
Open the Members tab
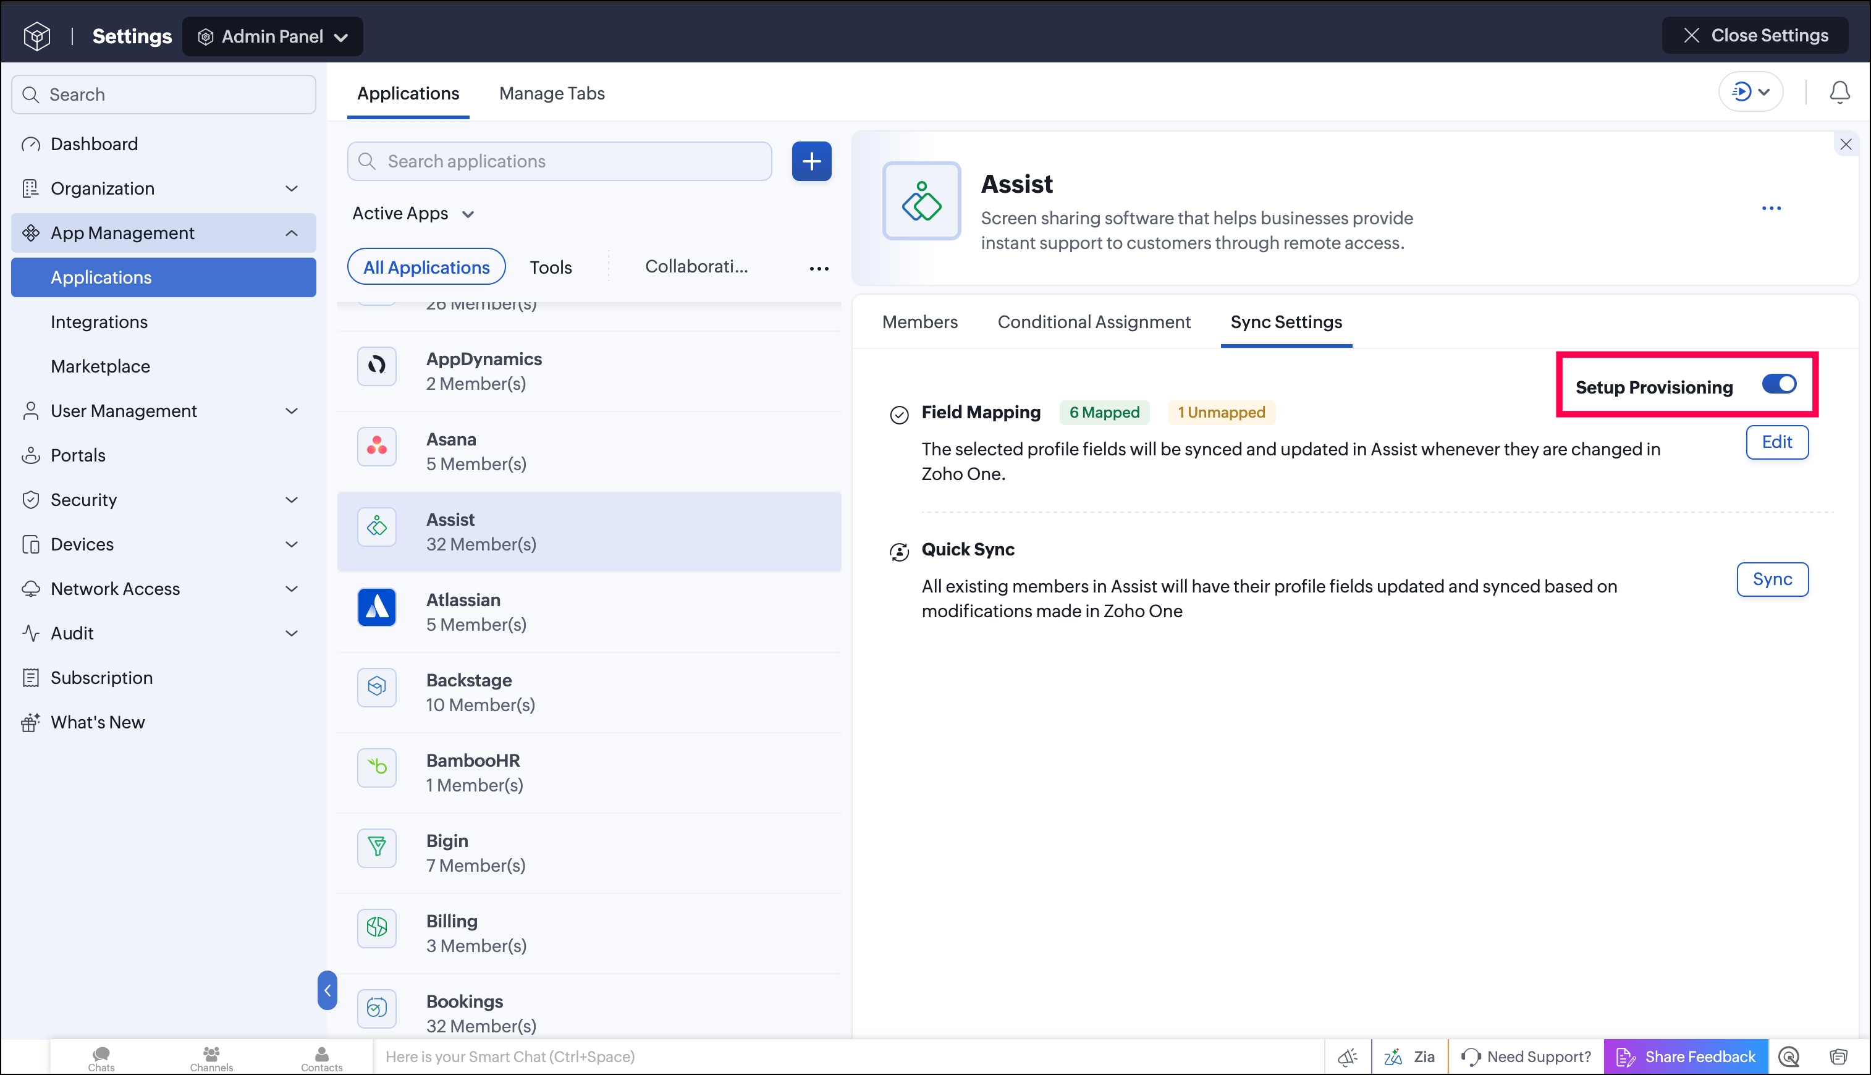click(919, 322)
